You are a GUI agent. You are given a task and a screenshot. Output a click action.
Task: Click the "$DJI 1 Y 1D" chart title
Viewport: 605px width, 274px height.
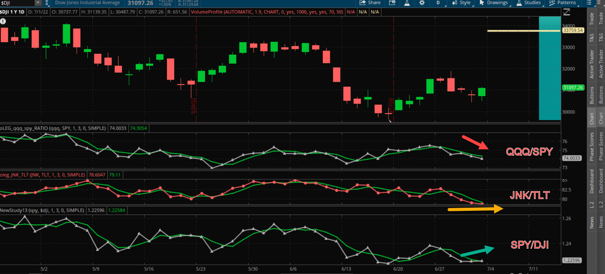tap(12, 12)
